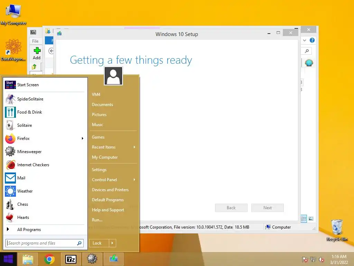Click the back arrow in Explorer window

[51, 51]
